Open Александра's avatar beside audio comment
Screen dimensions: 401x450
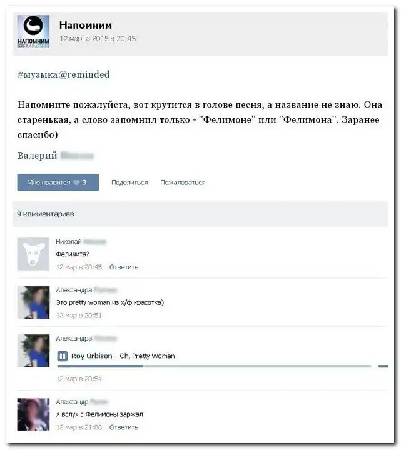(33, 351)
